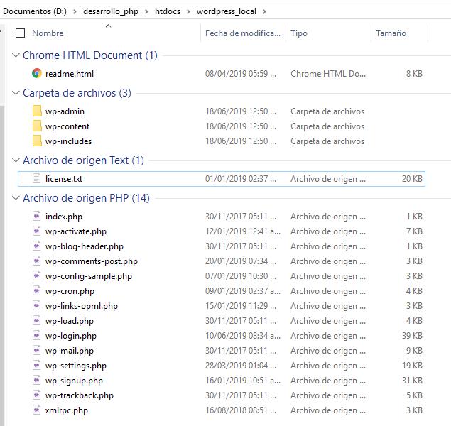Click the wp-login.php file icon
Viewport: 451px width, 426px height.
[x=36, y=336]
